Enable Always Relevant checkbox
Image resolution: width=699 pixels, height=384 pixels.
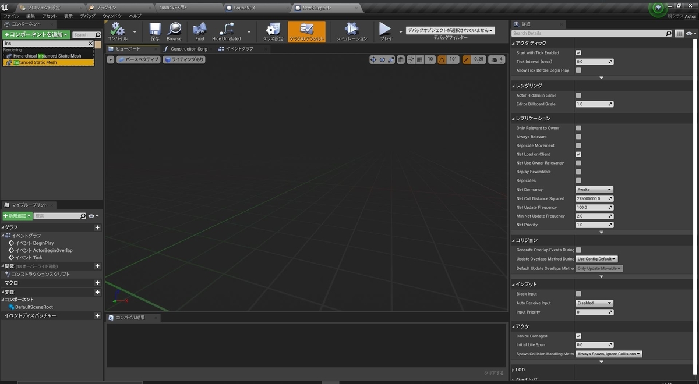(578, 137)
